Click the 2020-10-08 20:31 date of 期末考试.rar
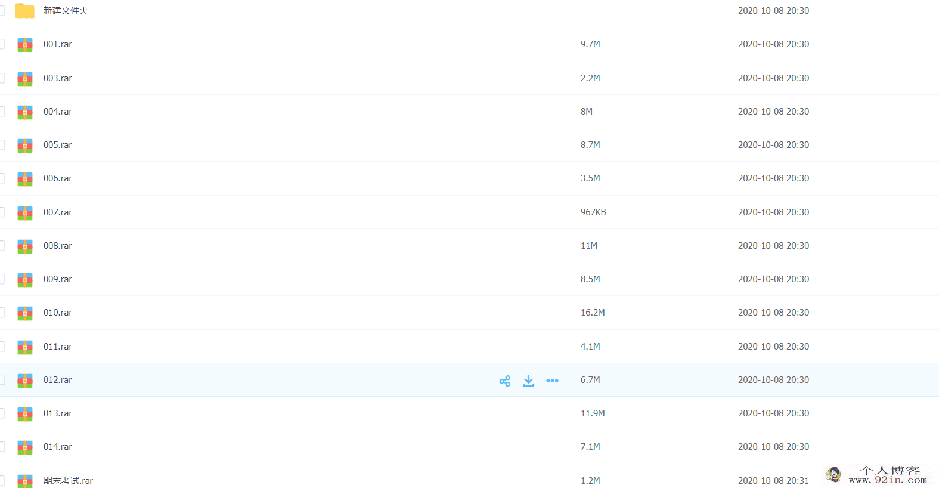The width and height of the screenshot is (939, 488). [x=773, y=481]
